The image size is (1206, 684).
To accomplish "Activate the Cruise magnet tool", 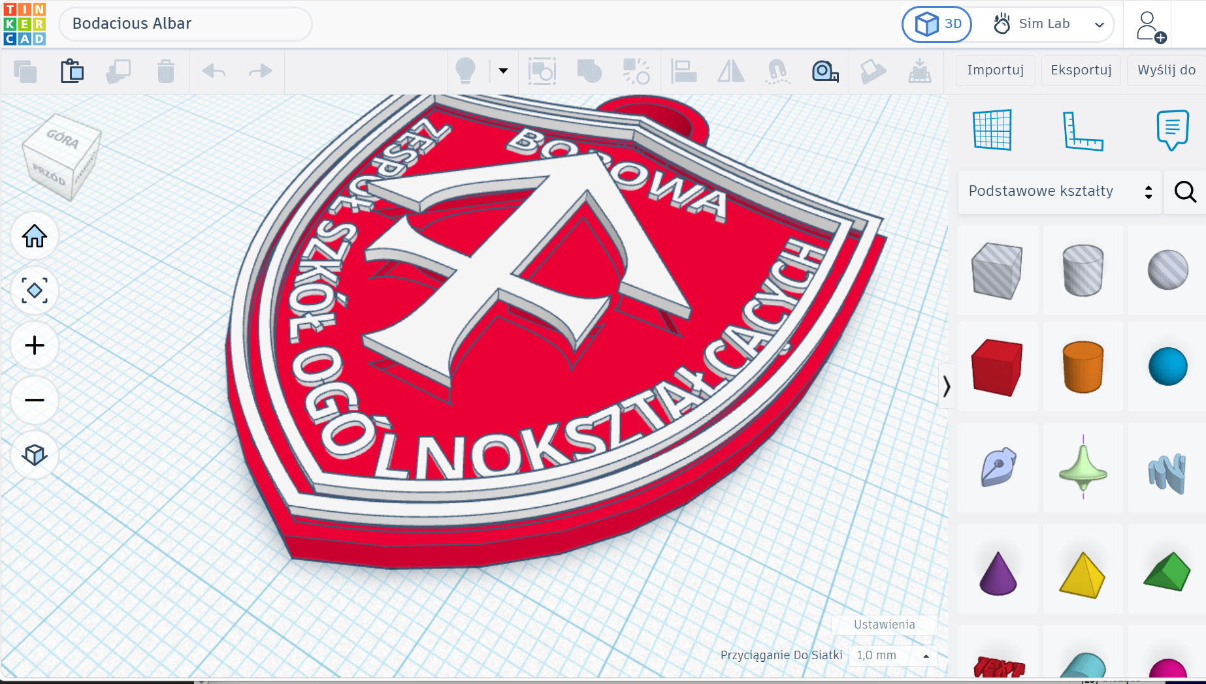I will 777,70.
